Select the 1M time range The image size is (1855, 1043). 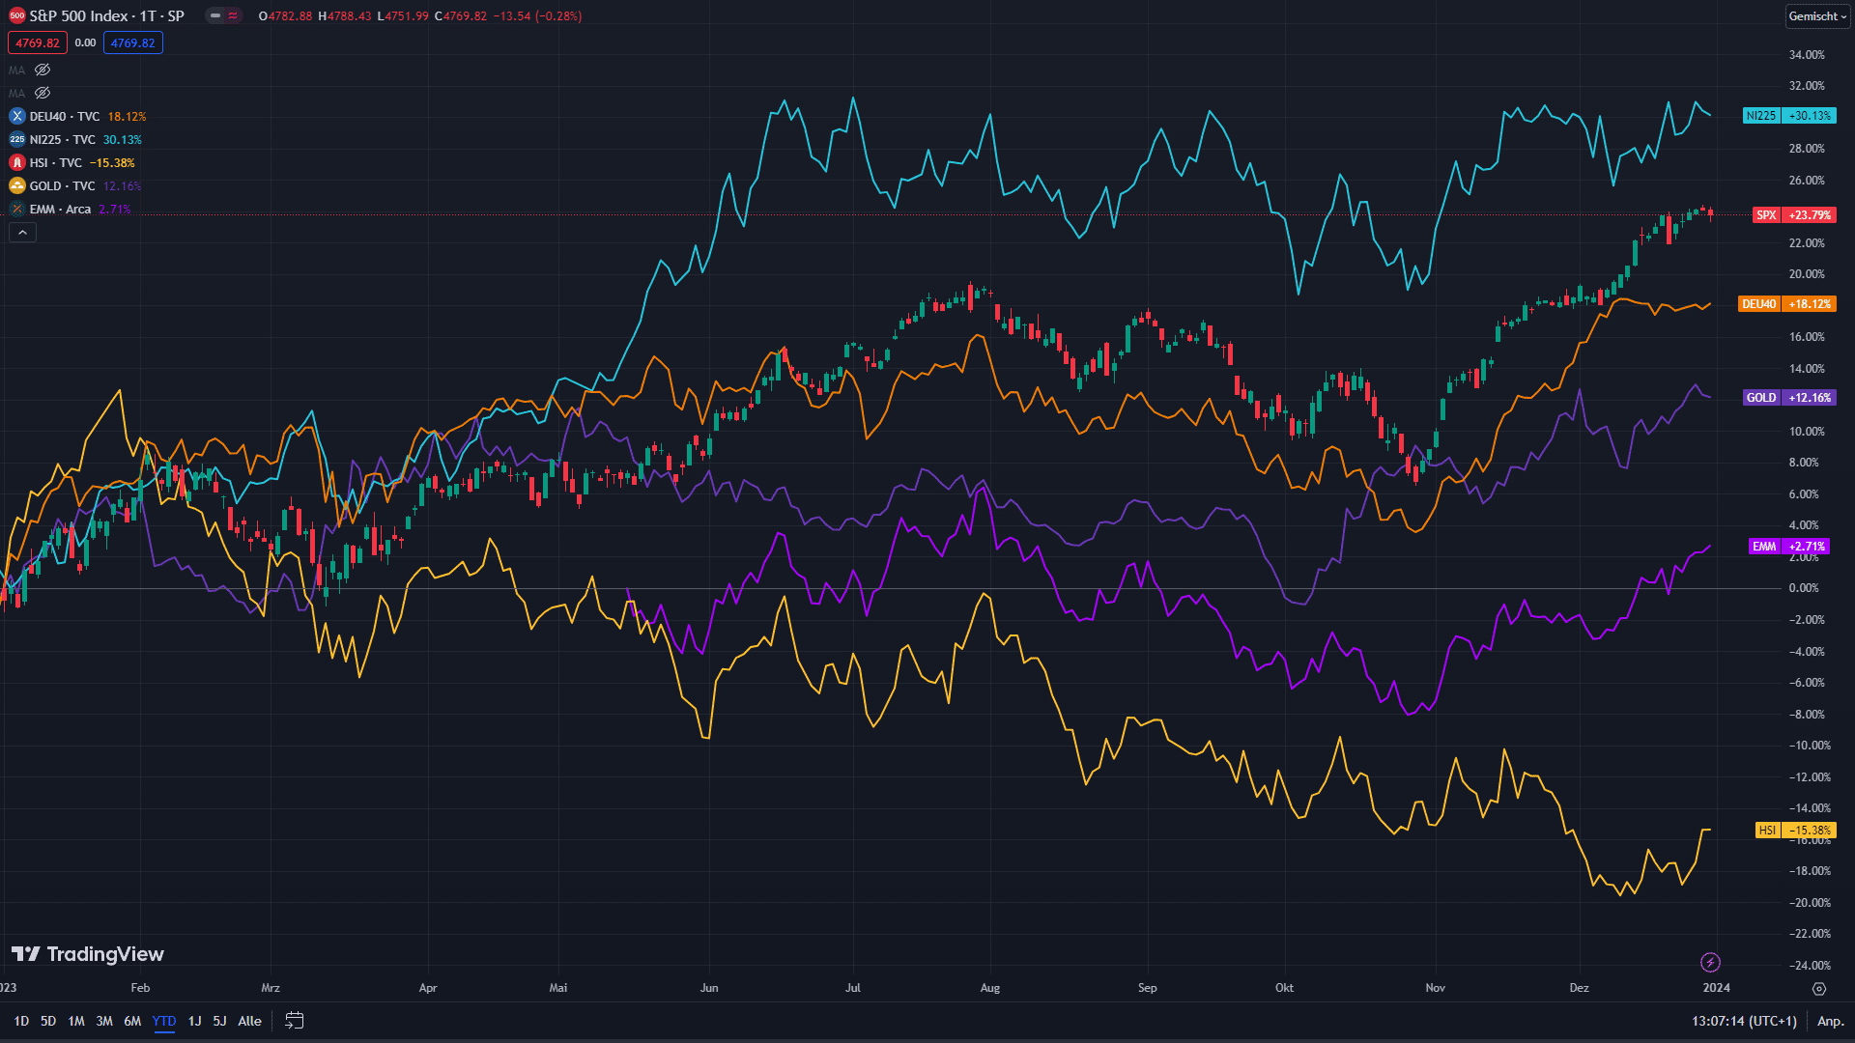click(x=76, y=1021)
